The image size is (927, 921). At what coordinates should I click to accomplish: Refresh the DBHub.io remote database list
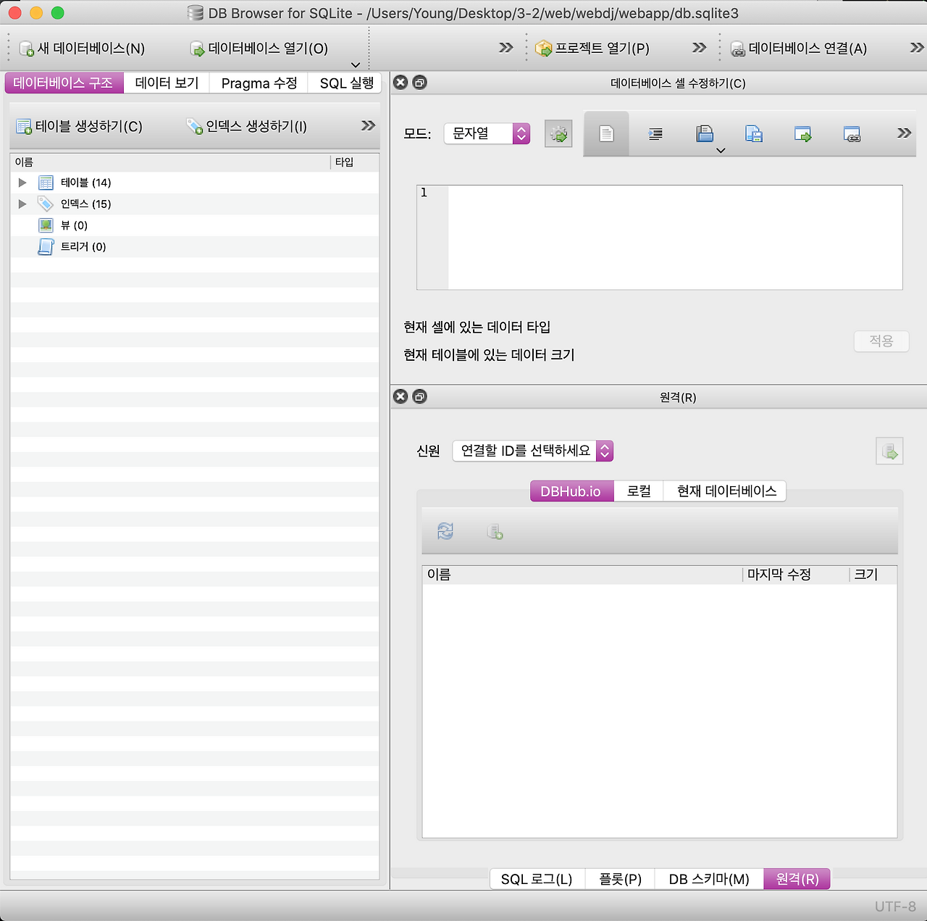pos(445,532)
